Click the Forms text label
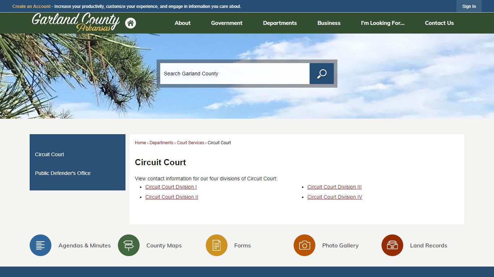Viewport: 494px width, 277px height. 243,246
